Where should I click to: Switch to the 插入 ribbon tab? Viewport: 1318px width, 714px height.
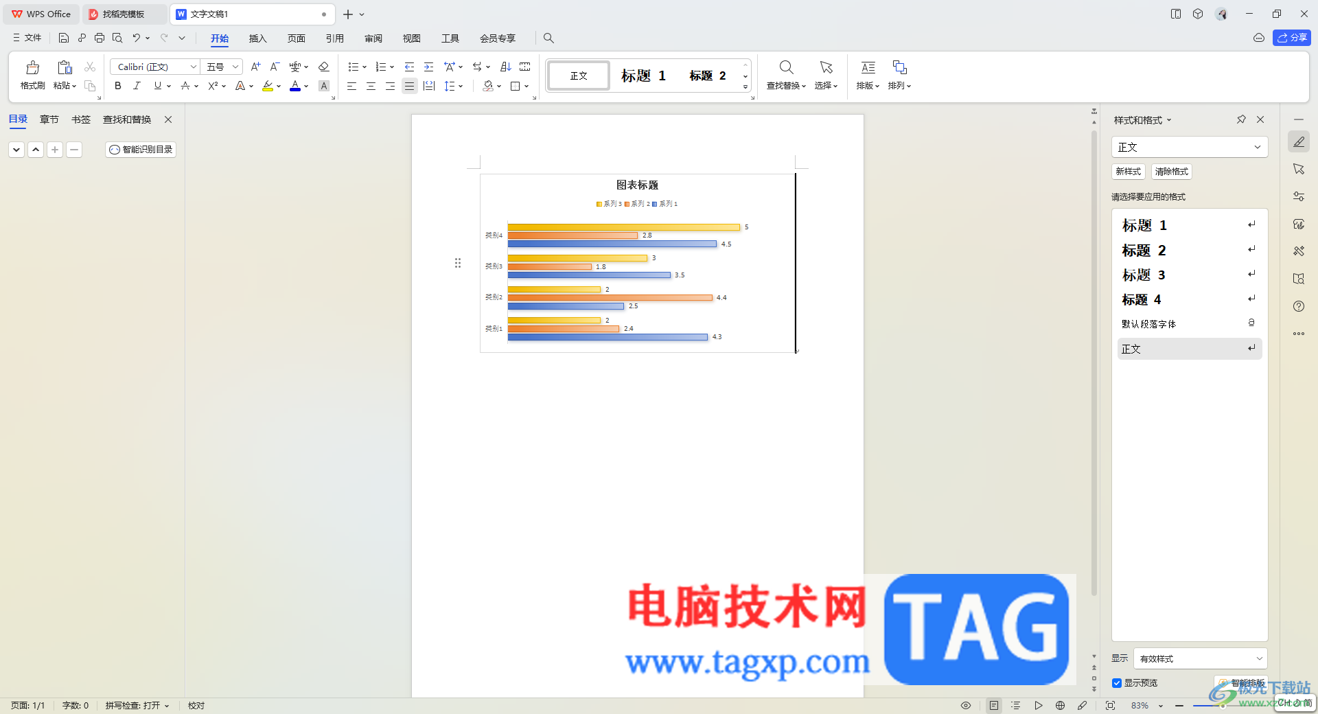click(x=257, y=38)
